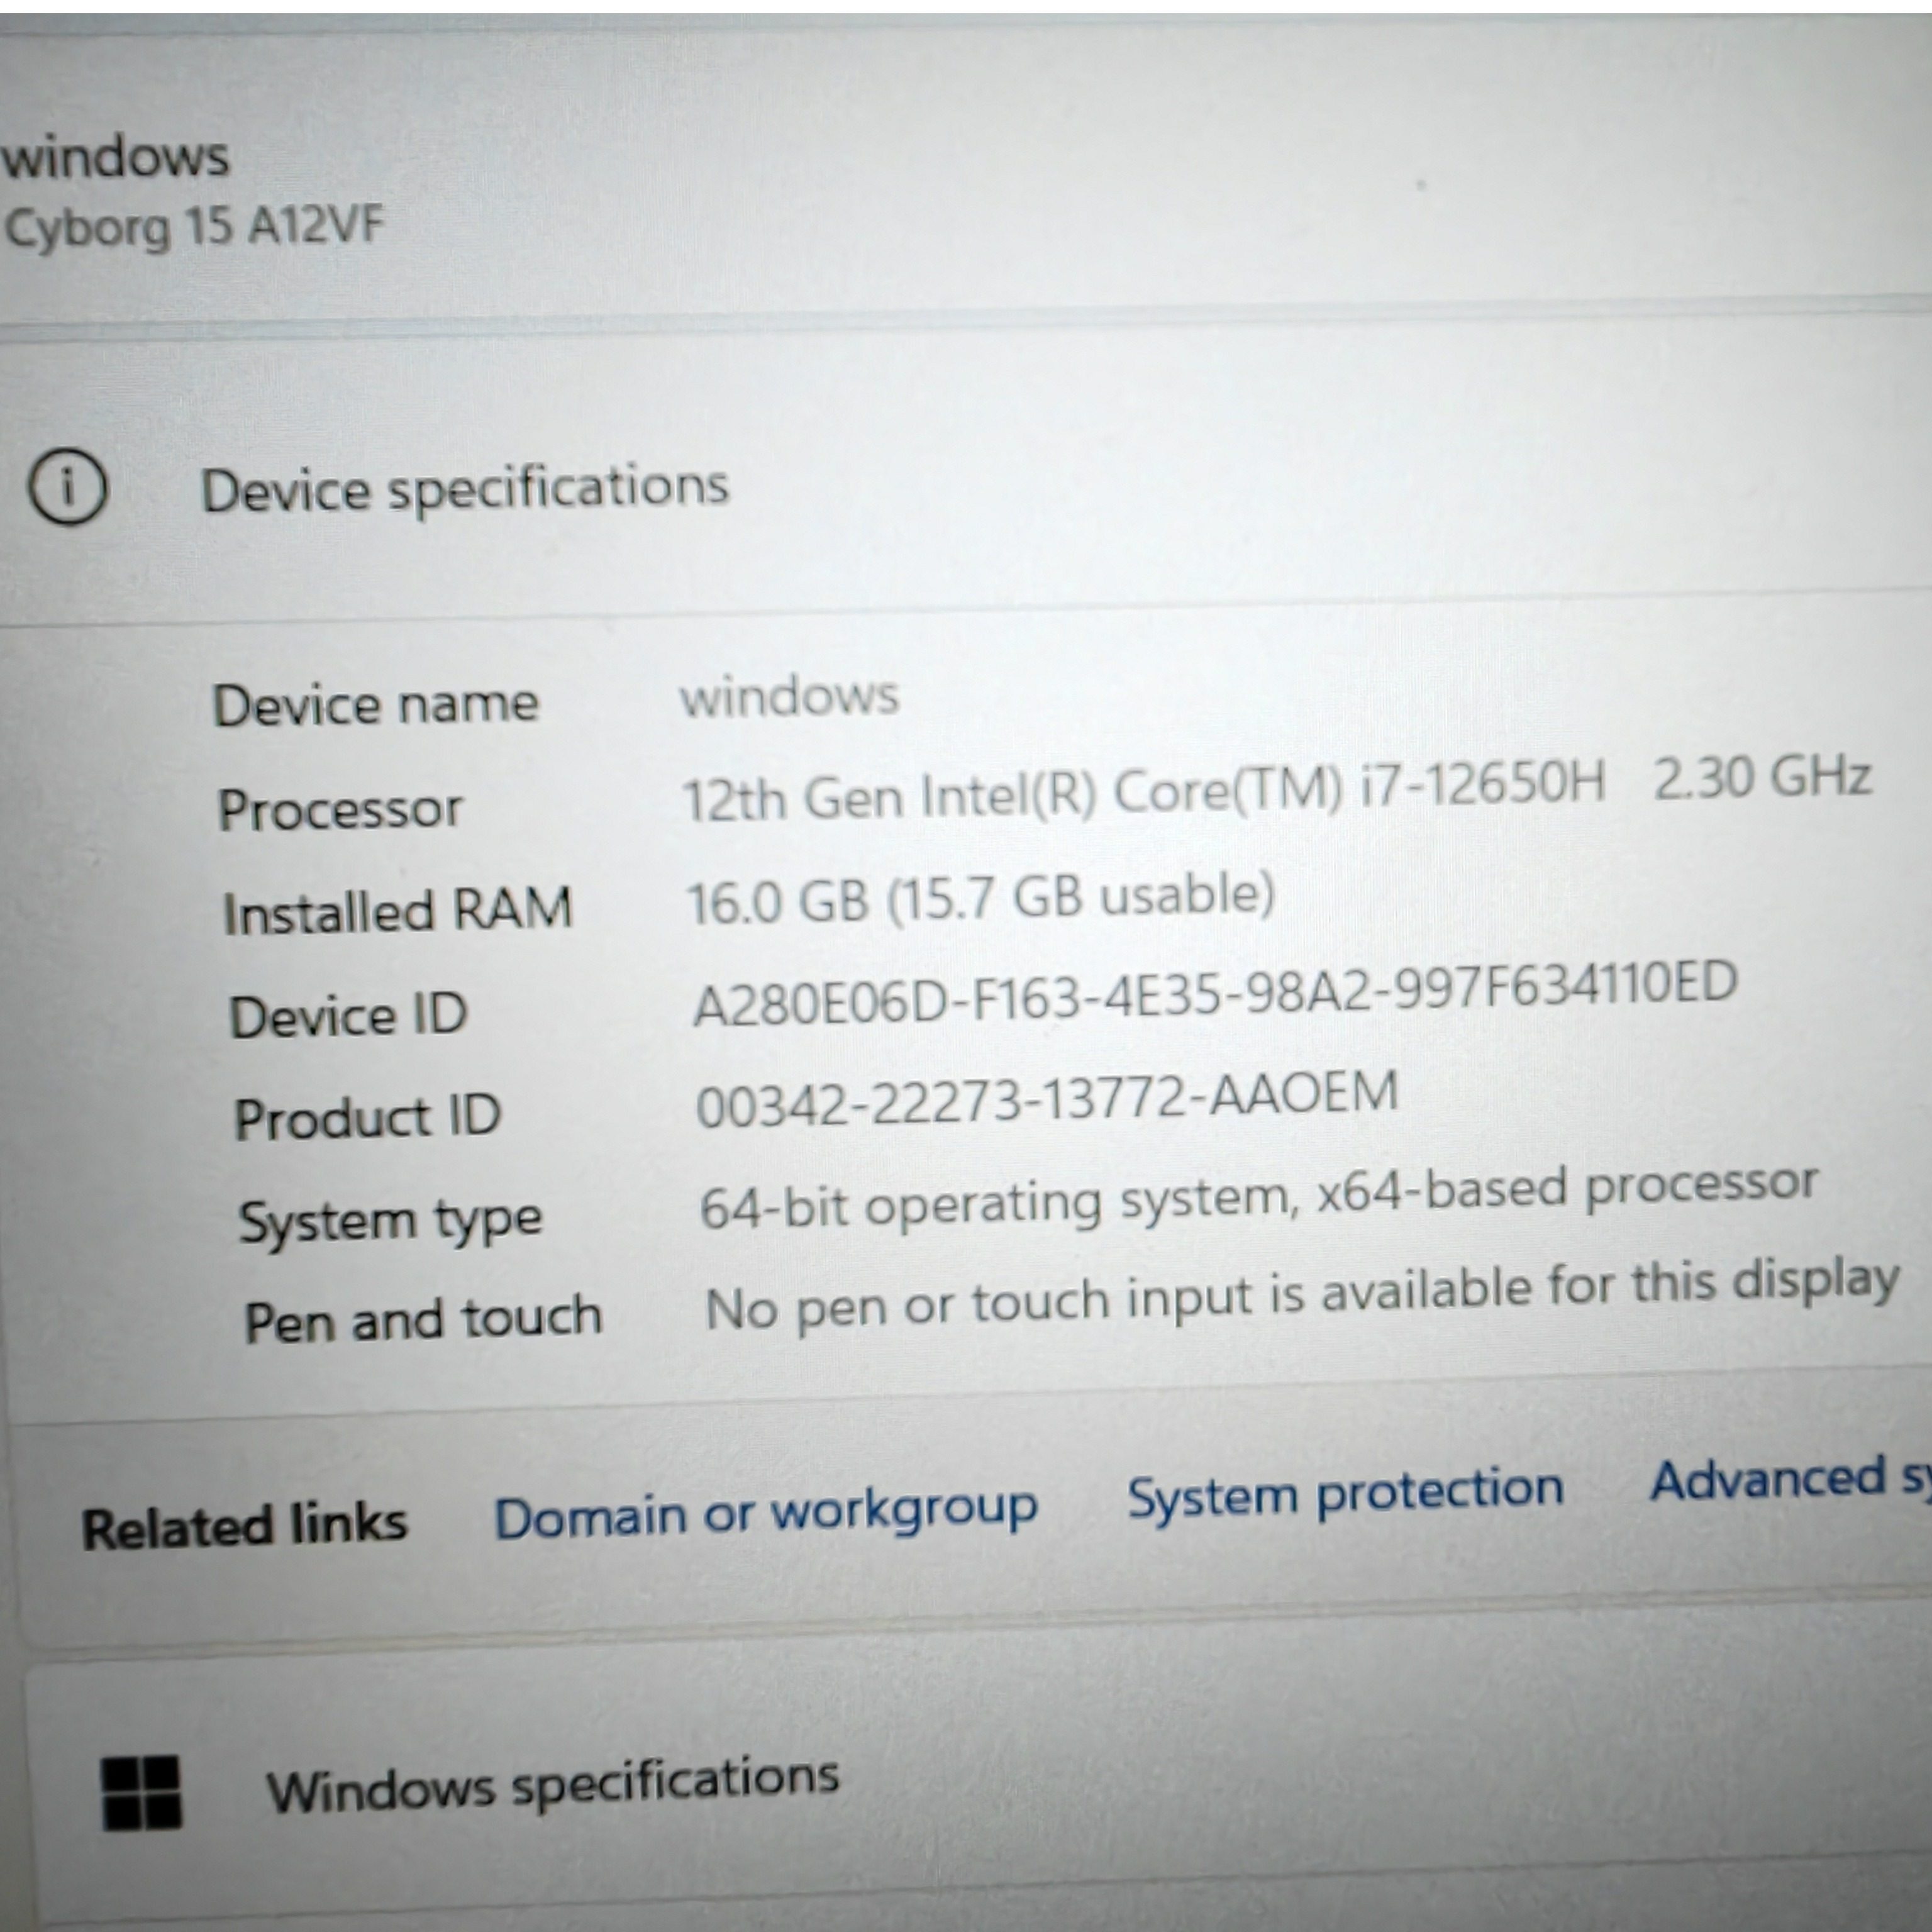The image size is (1932, 1932).
Task: Select the Cyborg 15 A12VF model text
Action: point(194,228)
